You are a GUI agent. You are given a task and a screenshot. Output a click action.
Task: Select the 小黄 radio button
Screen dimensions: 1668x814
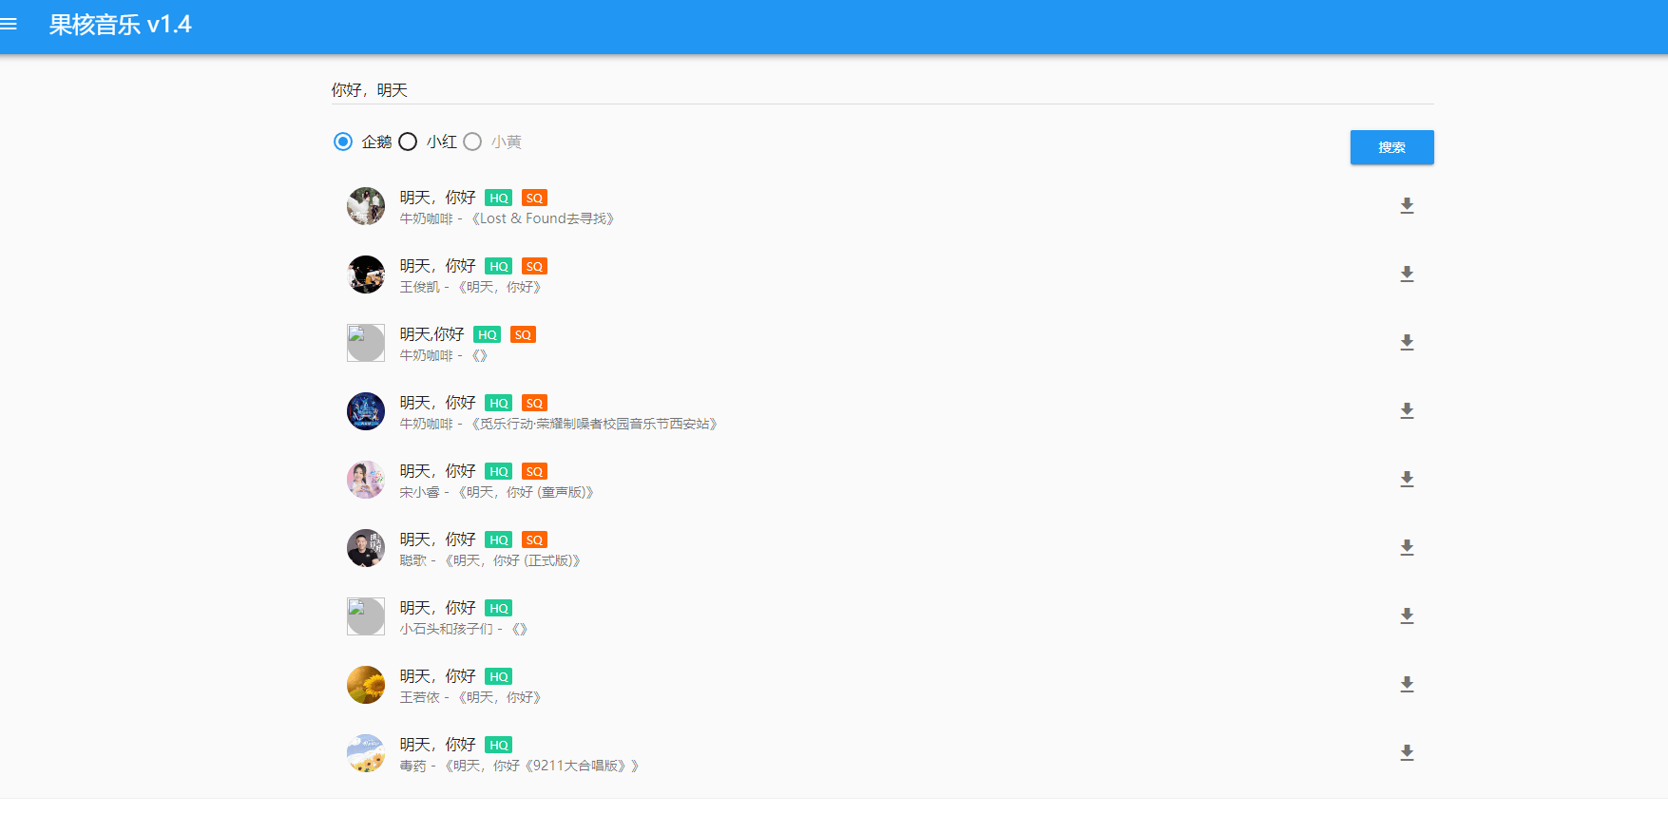click(472, 142)
